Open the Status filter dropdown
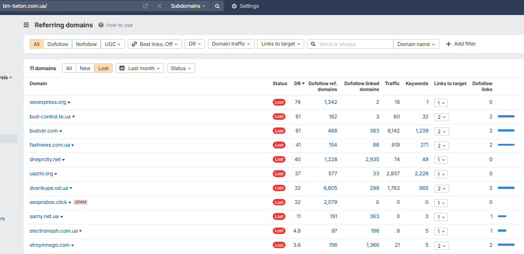 pyautogui.click(x=181, y=68)
